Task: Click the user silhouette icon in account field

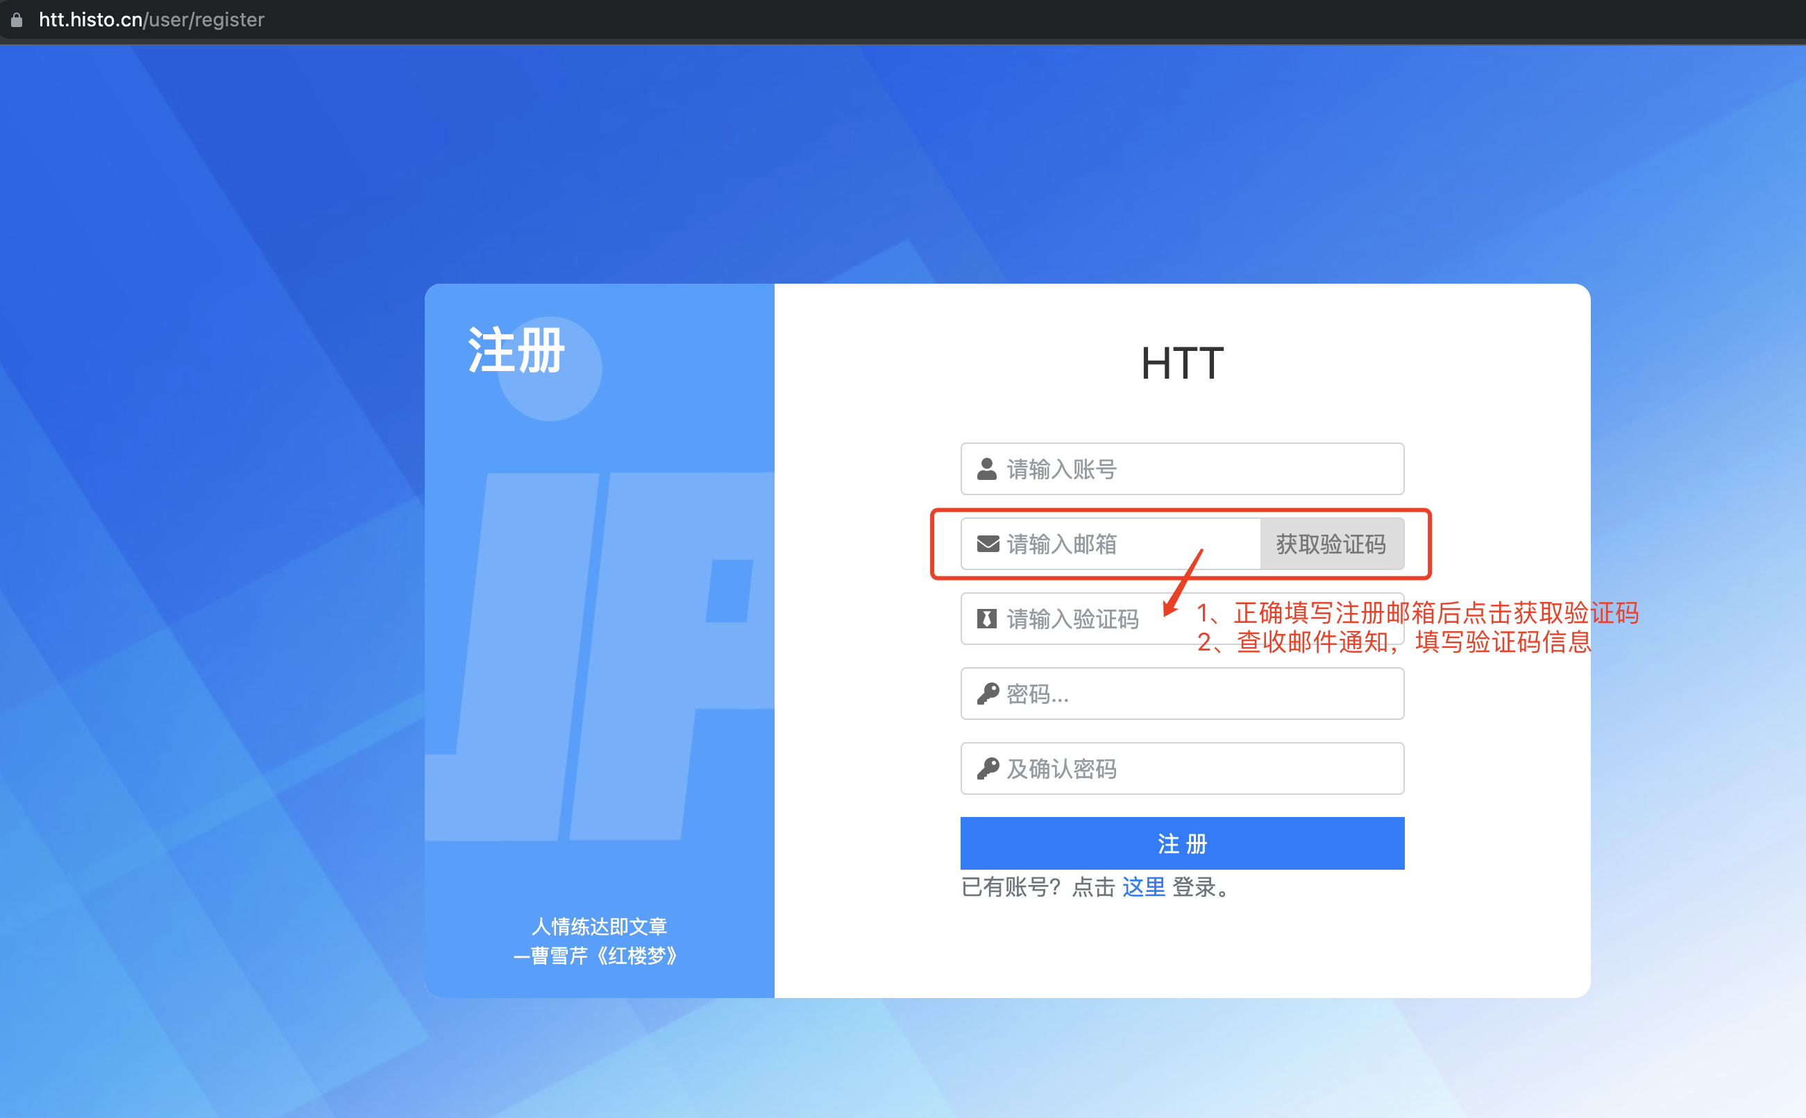Action: pos(987,469)
